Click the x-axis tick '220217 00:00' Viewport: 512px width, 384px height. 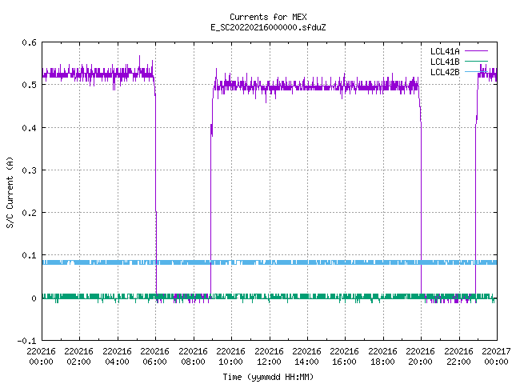pos(496,357)
